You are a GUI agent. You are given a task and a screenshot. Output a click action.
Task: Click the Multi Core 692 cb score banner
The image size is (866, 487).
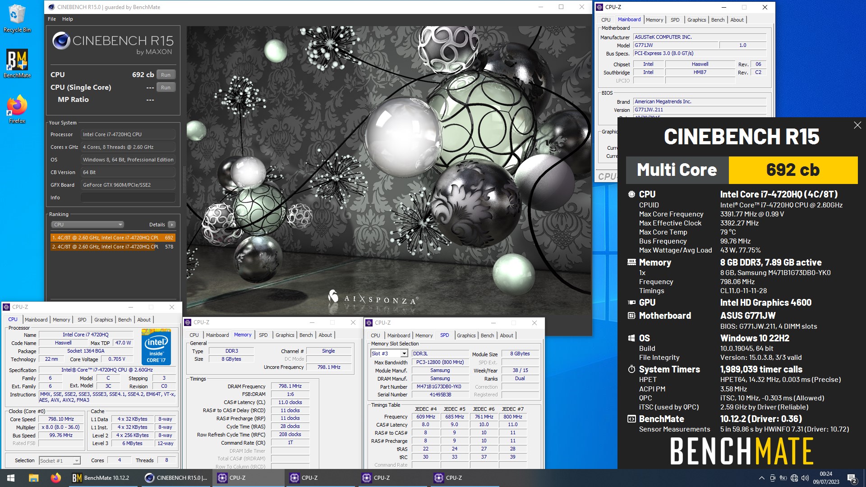742,170
